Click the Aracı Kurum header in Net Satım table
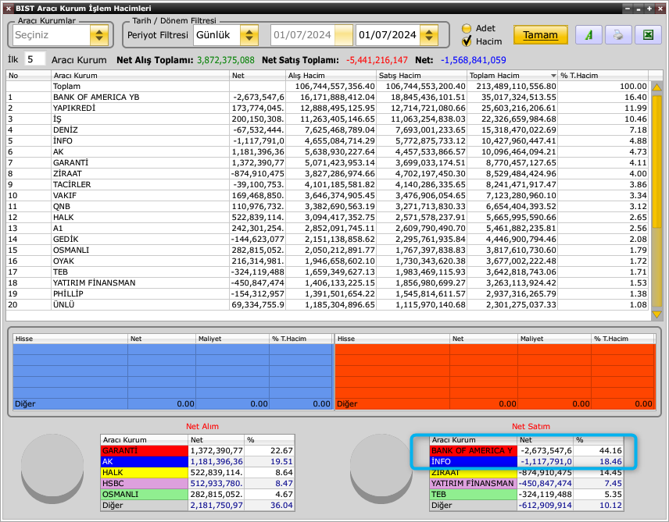The width and height of the screenshot is (669, 522). point(474,440)
